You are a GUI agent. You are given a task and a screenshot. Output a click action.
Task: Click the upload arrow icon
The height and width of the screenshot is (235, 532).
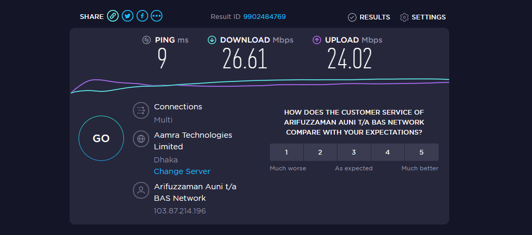[317, 40]
